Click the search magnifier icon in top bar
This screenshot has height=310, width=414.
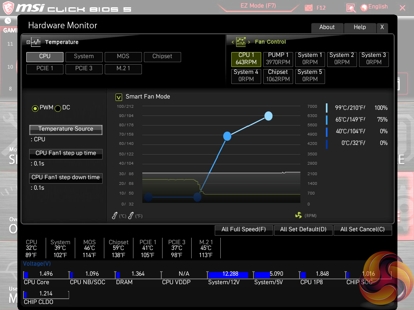[351, 8]
